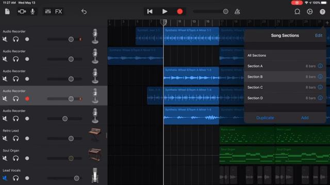Tap the red screen recording indicator

[297, 3]
